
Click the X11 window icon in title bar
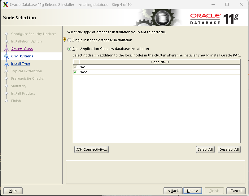point(5,4)
